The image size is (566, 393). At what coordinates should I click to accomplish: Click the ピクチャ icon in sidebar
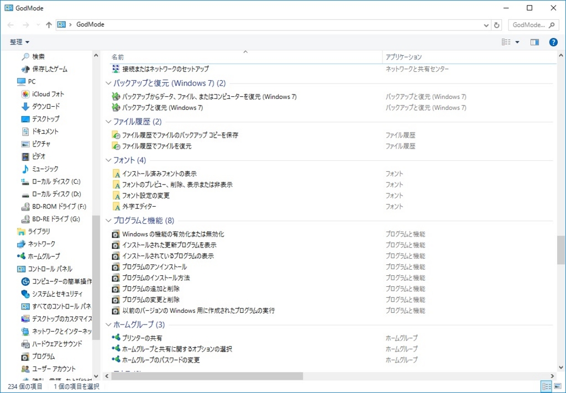(25, 144)
